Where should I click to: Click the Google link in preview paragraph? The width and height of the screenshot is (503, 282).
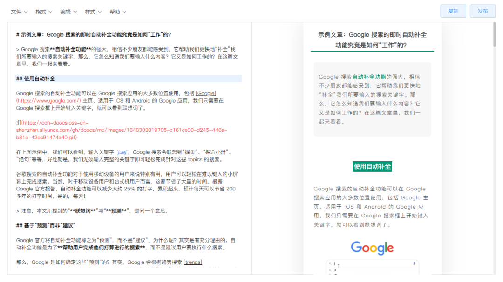411,198
